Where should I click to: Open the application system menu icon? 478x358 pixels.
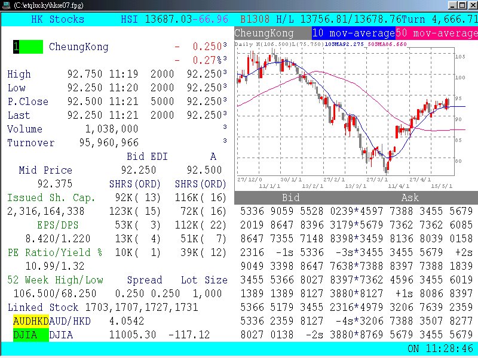tap(6, 5)
